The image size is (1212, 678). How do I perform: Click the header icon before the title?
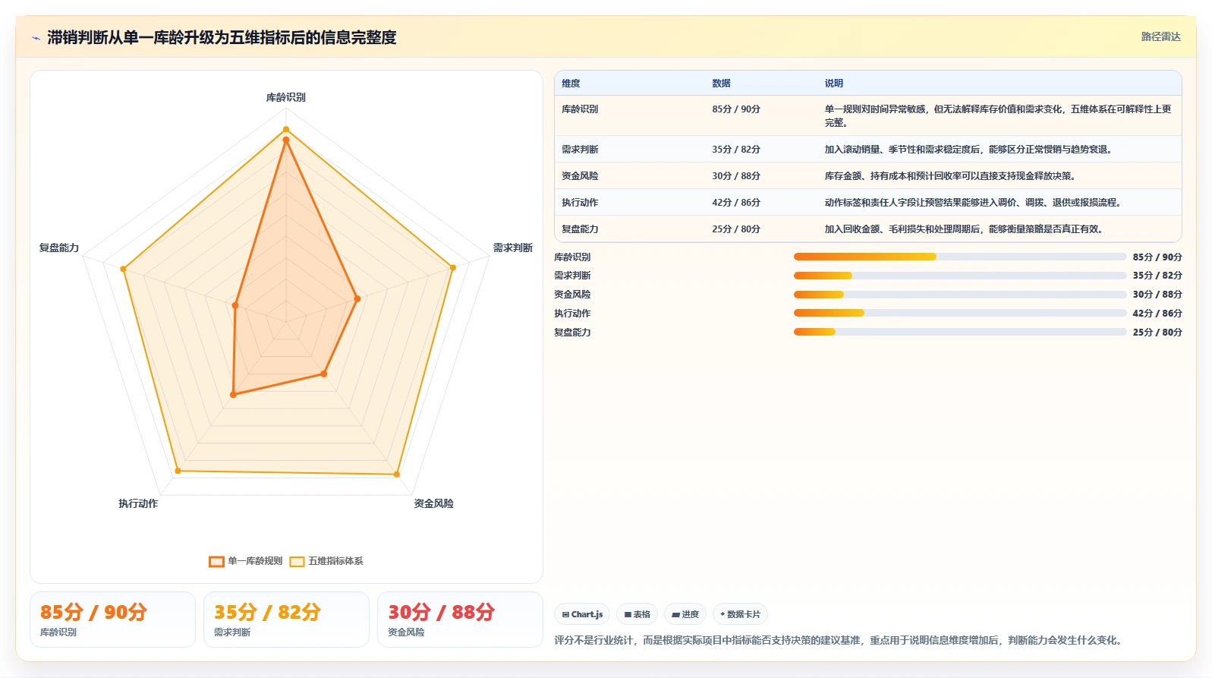coord(36,38)
